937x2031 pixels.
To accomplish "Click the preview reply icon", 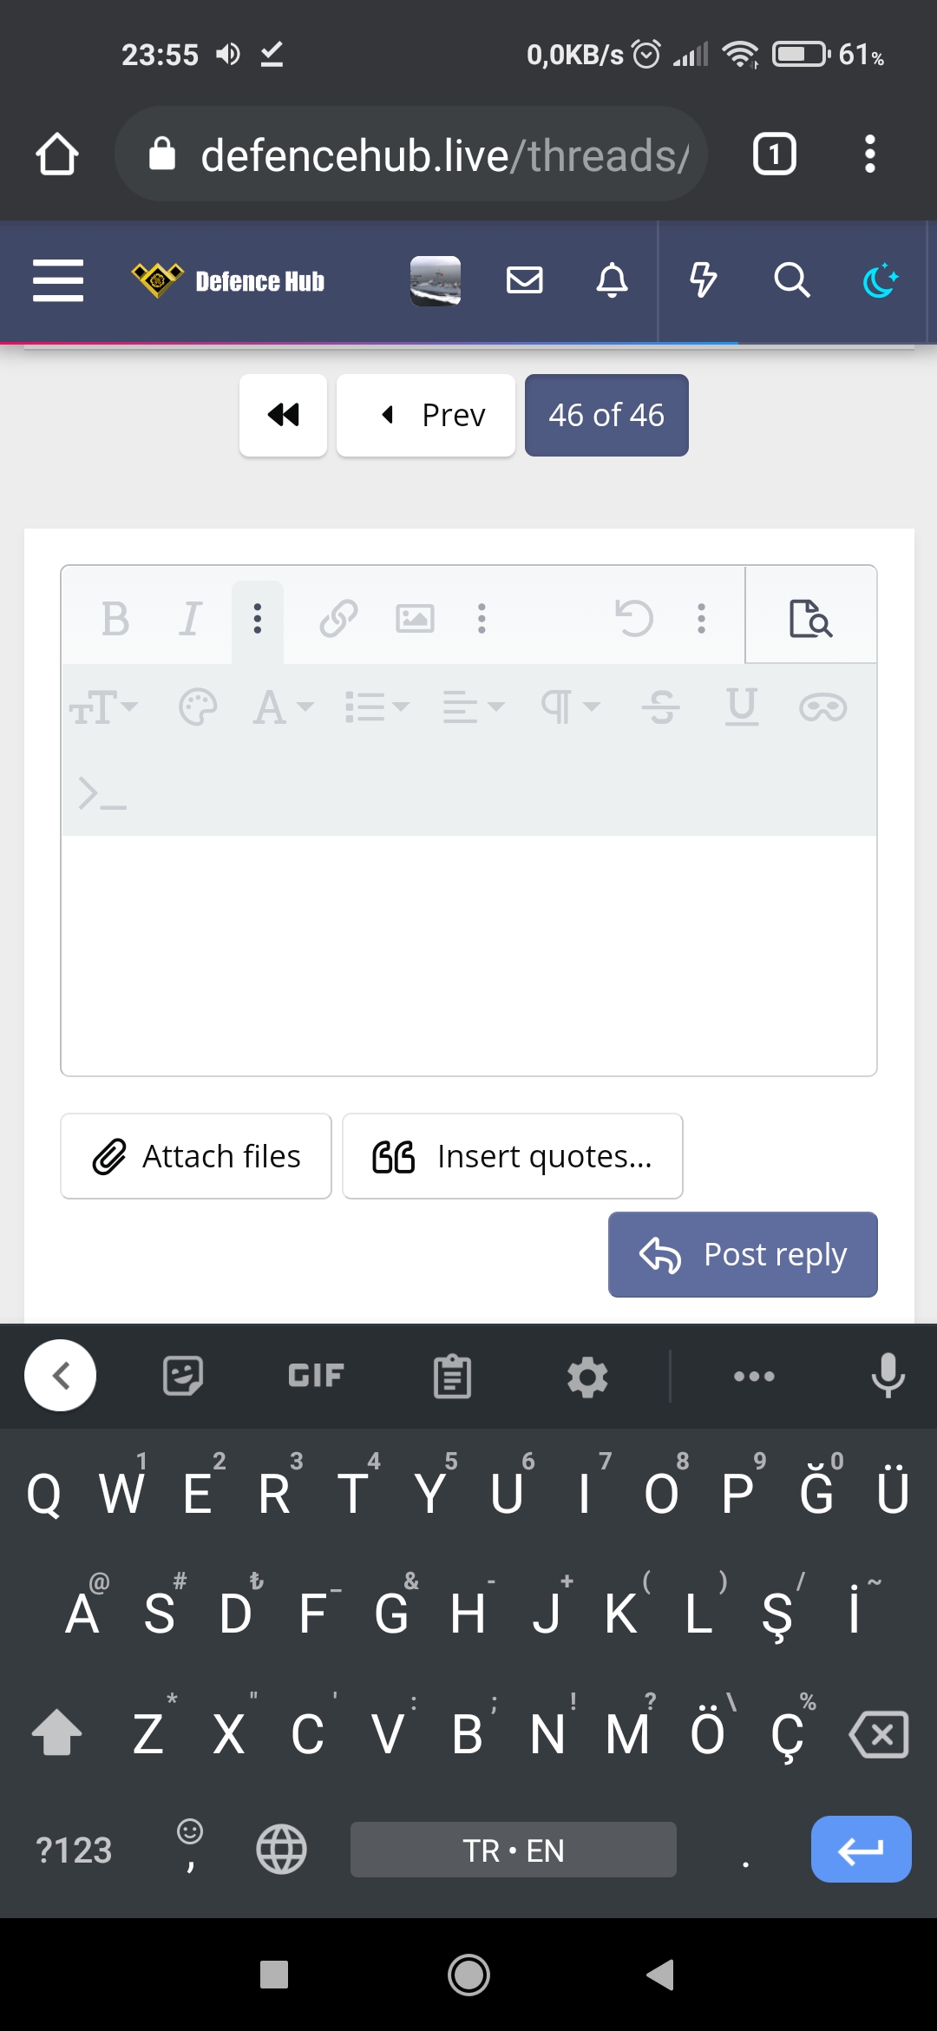I will (x=810, y=619).
